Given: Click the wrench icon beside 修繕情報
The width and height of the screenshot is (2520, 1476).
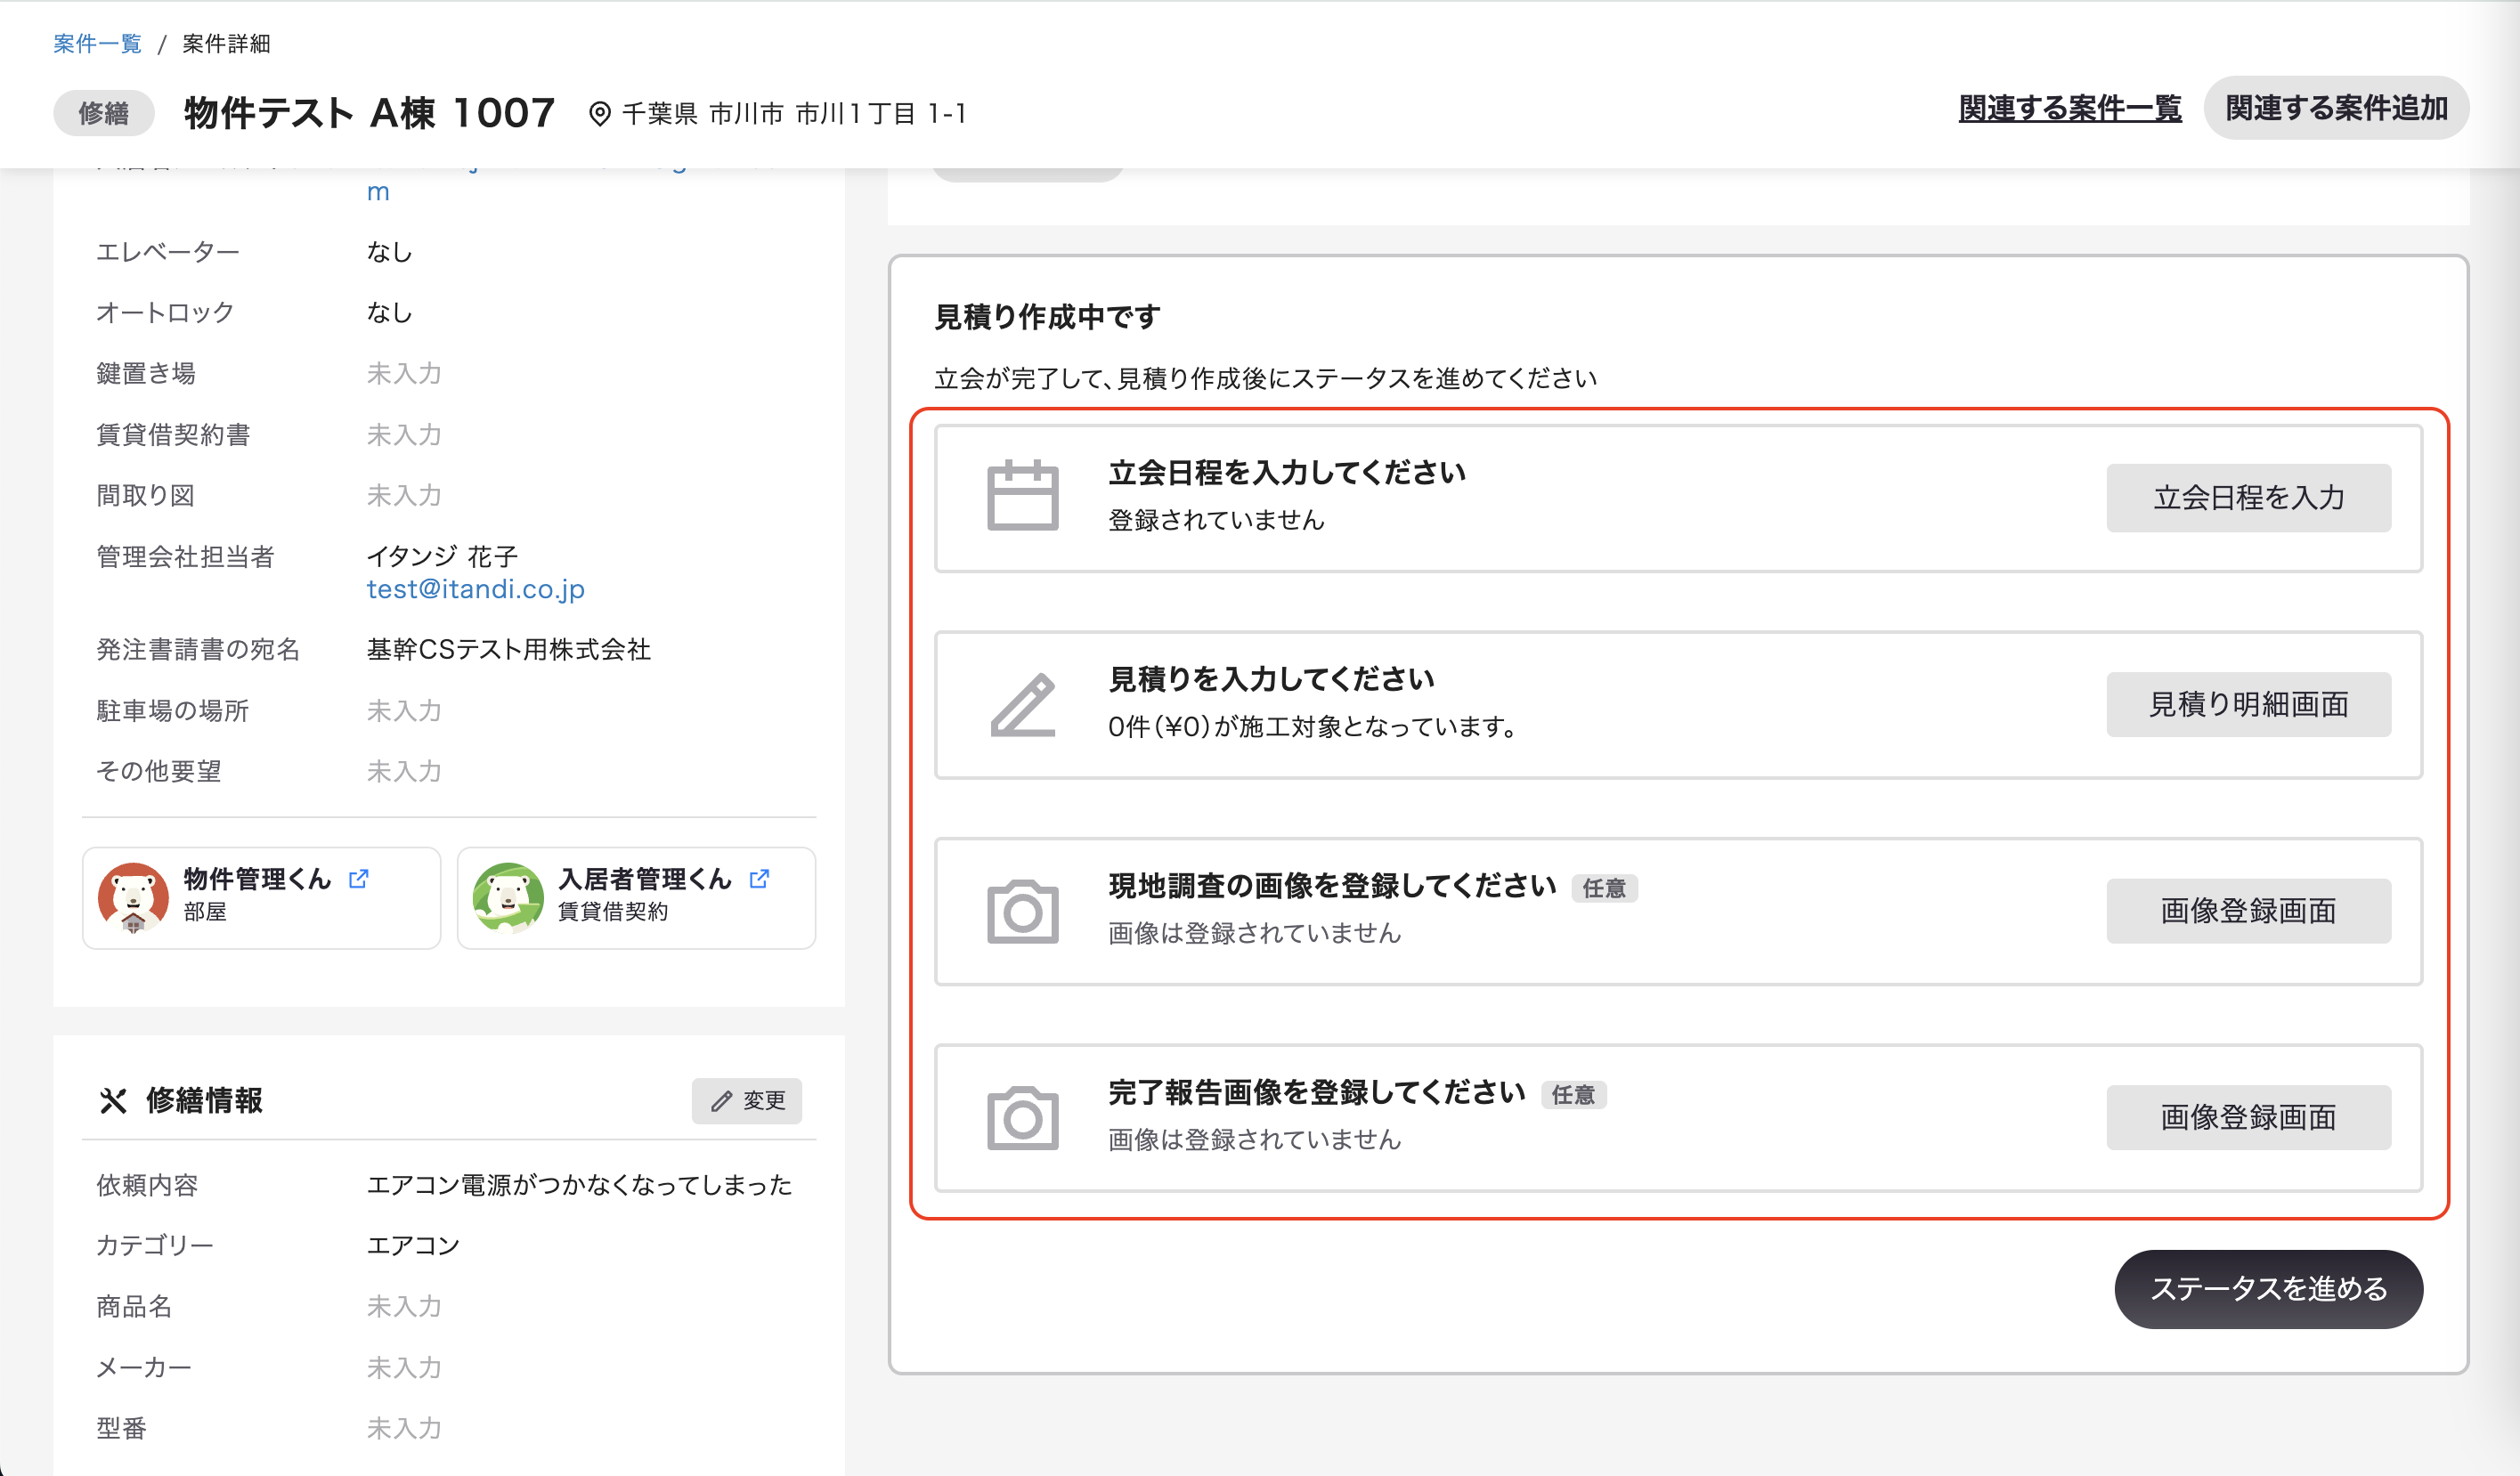Looking at the screenshot, I should click(x=113, y=1100).
